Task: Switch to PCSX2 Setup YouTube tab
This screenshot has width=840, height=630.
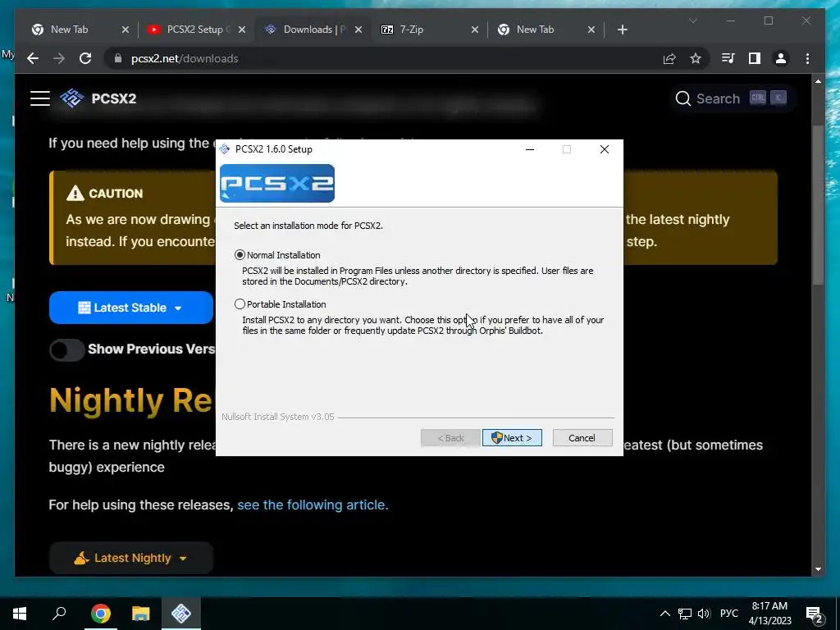Action: [x=195, y=30]
